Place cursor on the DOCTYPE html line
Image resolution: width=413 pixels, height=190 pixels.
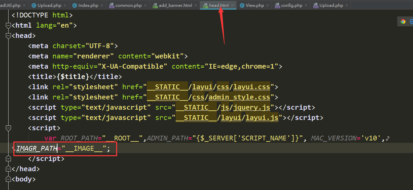(x=42, y=15)
